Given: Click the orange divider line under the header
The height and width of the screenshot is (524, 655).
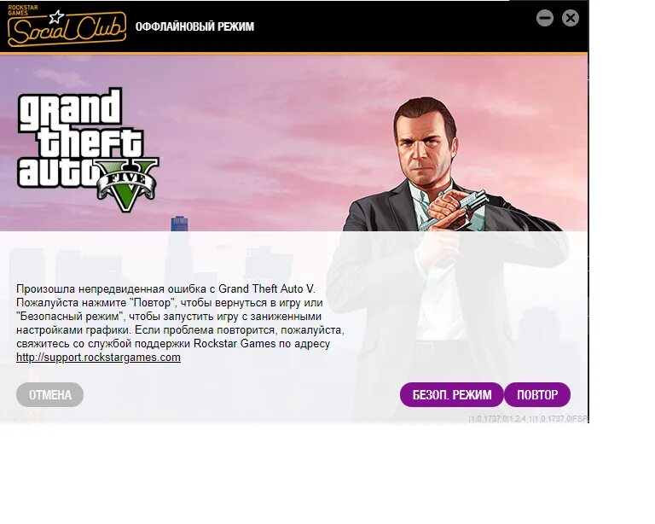Looking at the screenshot, I should pos(294,54).
